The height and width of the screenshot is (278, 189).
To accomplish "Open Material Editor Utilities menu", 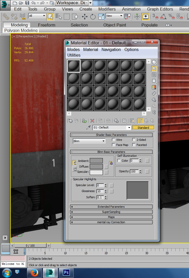I will (74, 55).
